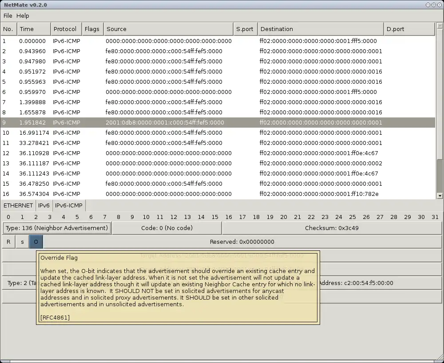The width and height of the screenshot is (444, 363).
Task: Select packet 4 at time 0.951972
Action: click(218, 71)
